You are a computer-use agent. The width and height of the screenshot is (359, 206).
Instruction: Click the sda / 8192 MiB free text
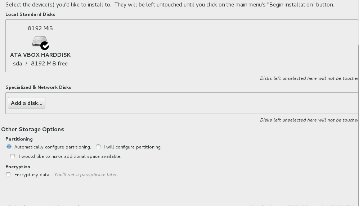tap(40, 64)
